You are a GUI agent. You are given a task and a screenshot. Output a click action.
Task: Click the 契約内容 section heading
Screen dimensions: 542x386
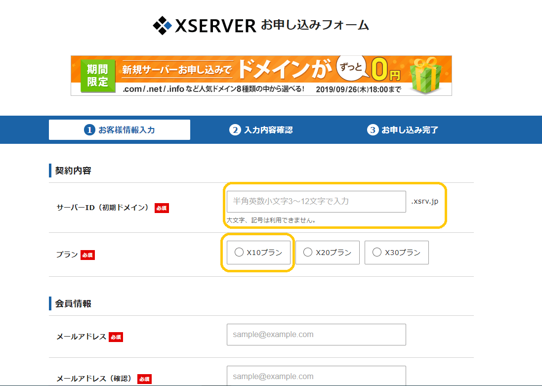tap(73, 171)
